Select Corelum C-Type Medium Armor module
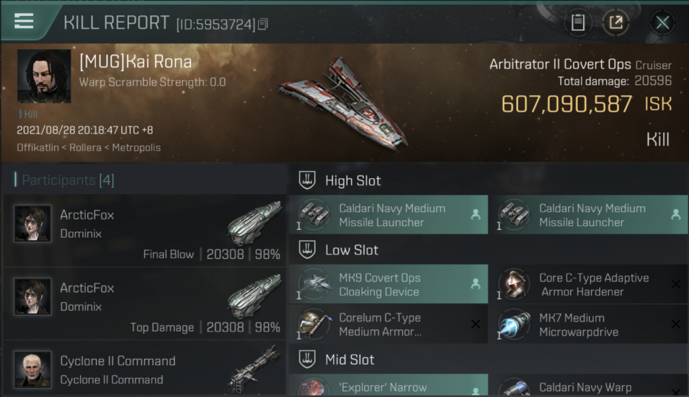The width and height of the screenshot is (689, 397). 388,324
